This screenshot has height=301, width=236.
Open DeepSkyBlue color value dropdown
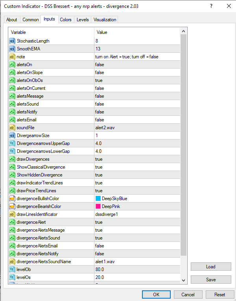[x=137, y=198]
